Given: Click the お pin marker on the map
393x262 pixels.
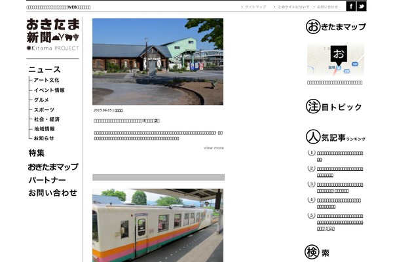Looking at the screenshot, I should click(x=339, y=54).
